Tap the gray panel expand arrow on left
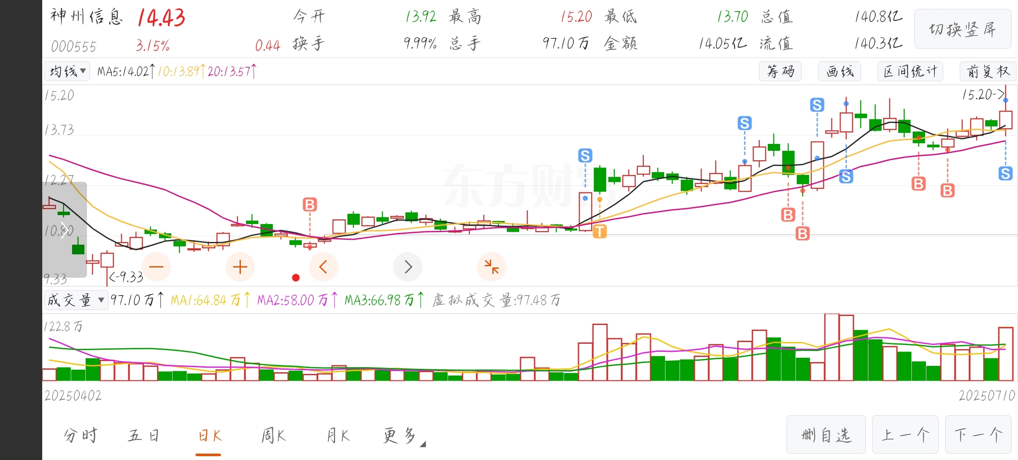 coord(64,230)
